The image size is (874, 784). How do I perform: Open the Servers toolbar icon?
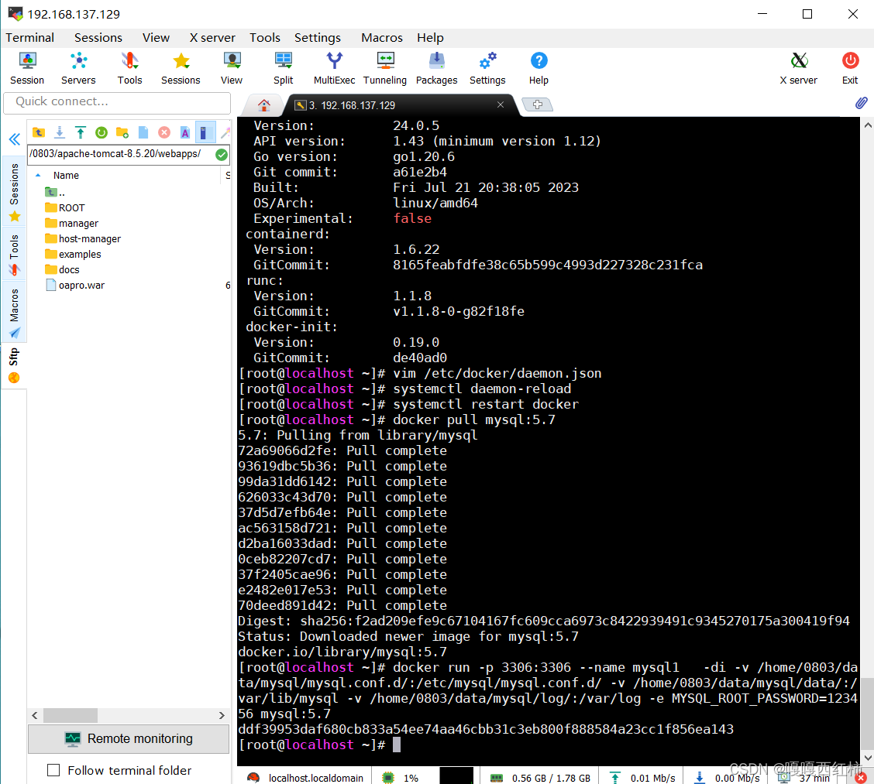(78, 68)
